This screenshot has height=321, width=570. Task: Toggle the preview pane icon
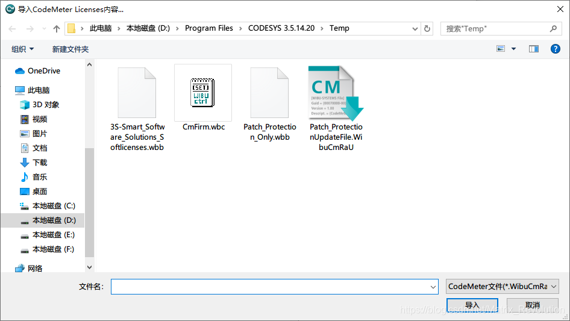coord(533,49)
